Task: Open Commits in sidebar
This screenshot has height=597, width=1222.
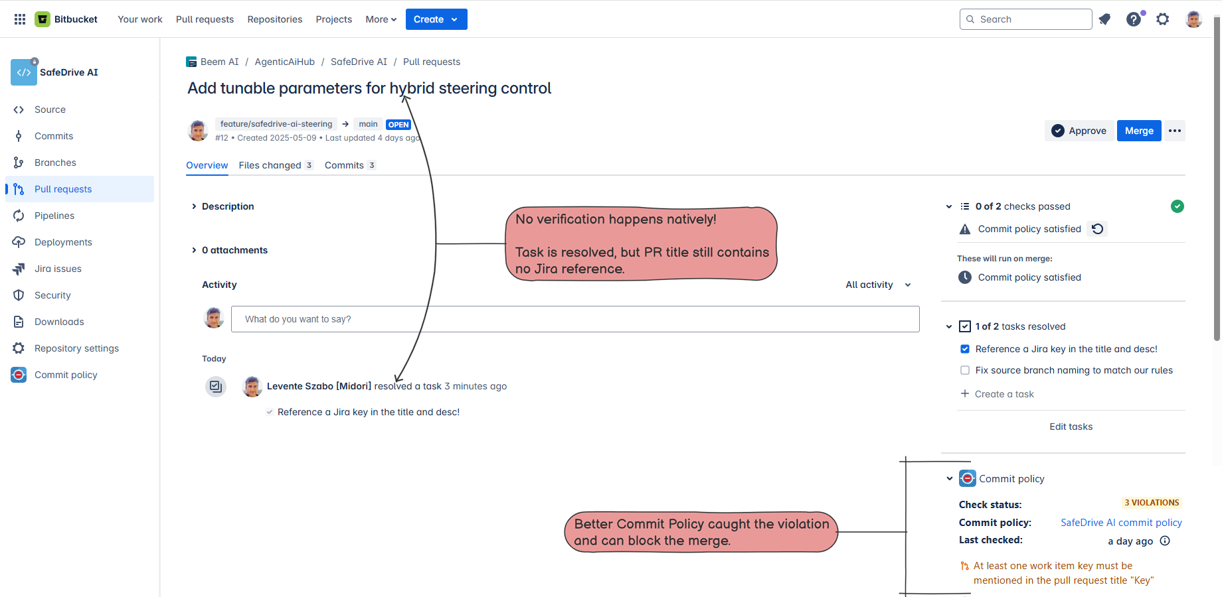Action: (80, 136)
